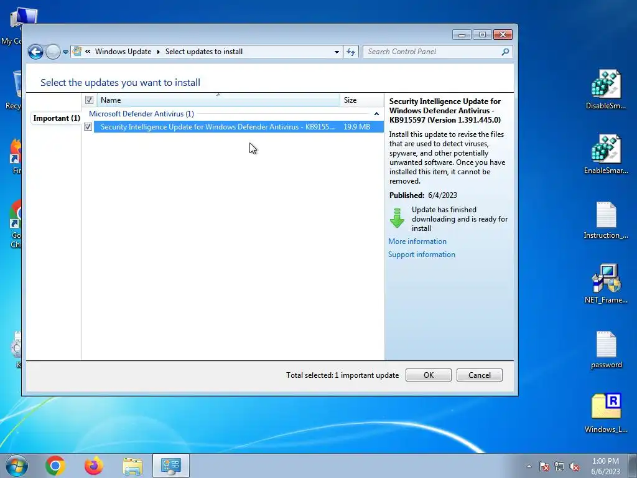Select the Windows_L... folder icon
The width and height of the screenshot is (637, 478).
tap(606, 413)
